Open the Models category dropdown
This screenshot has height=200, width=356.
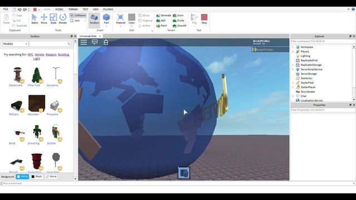(15, 44)
